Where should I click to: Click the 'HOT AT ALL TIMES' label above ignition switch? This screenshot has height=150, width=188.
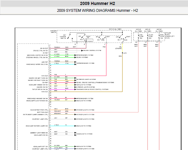115,29
